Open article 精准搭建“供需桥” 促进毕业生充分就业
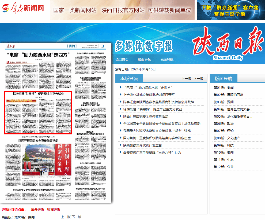 coord(153,109)
